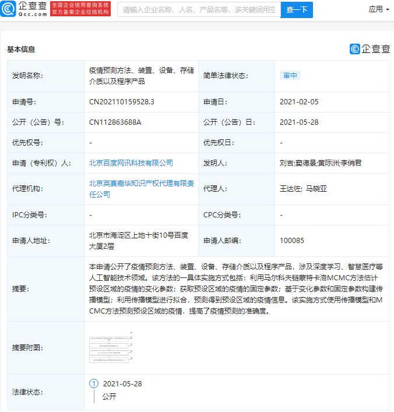
Task: Click the 代理机构 label cell
Action: coord(45,189)
